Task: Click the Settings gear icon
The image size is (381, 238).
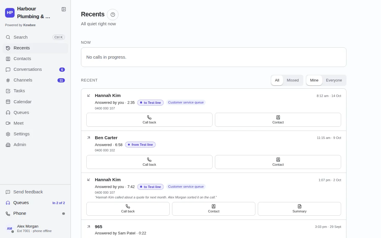Action: (x=8, y=134)
